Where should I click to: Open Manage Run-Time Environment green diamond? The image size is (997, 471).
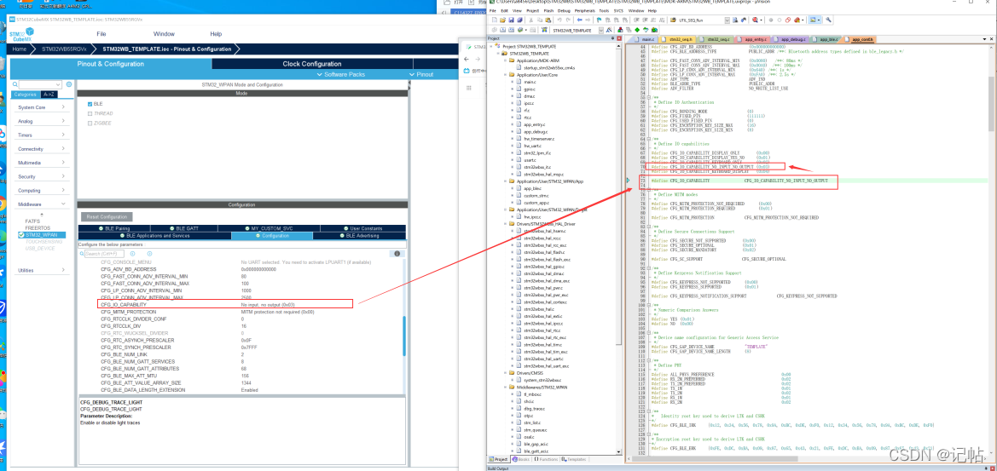coord(637,30)
